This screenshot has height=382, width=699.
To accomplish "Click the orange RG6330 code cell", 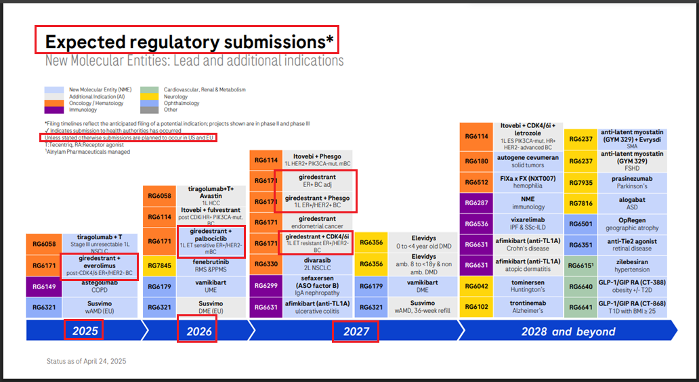I will [266, 264].
